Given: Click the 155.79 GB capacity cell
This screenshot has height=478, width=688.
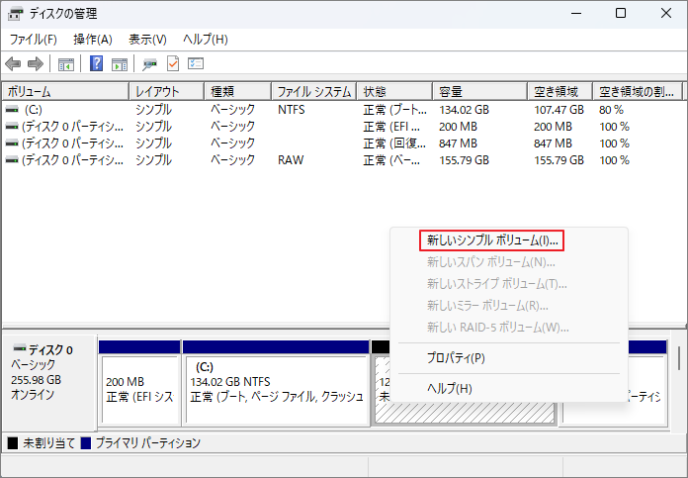Looking at the screenshot, I should point(464,160).
